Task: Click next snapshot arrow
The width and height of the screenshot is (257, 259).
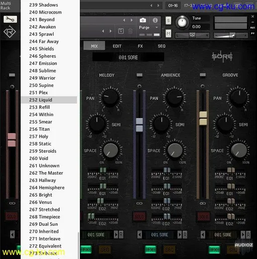Action: [110, 31]
